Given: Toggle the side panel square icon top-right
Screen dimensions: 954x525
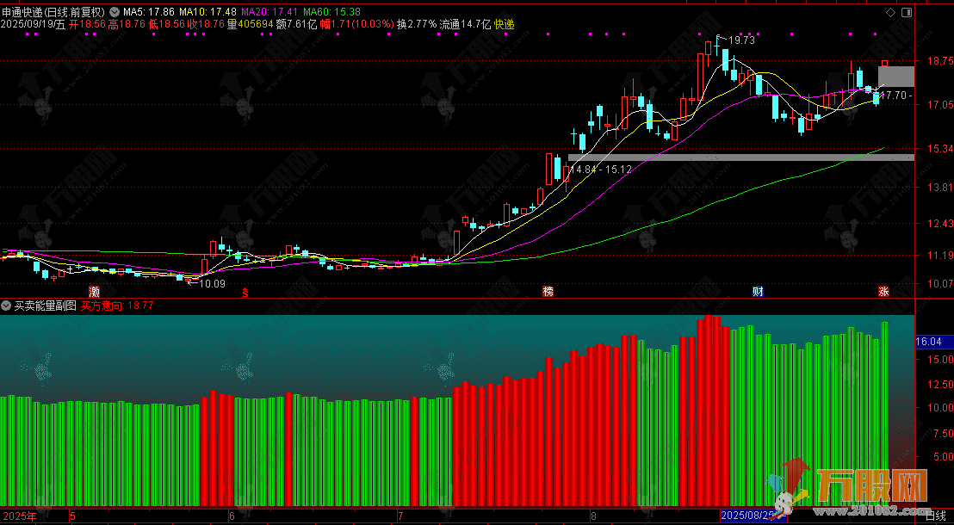Looking at the screenshot, I should click(x=908, y=12).
